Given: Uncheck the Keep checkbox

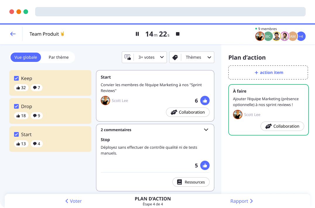Looking at the screenshot, I should (16, 78).
